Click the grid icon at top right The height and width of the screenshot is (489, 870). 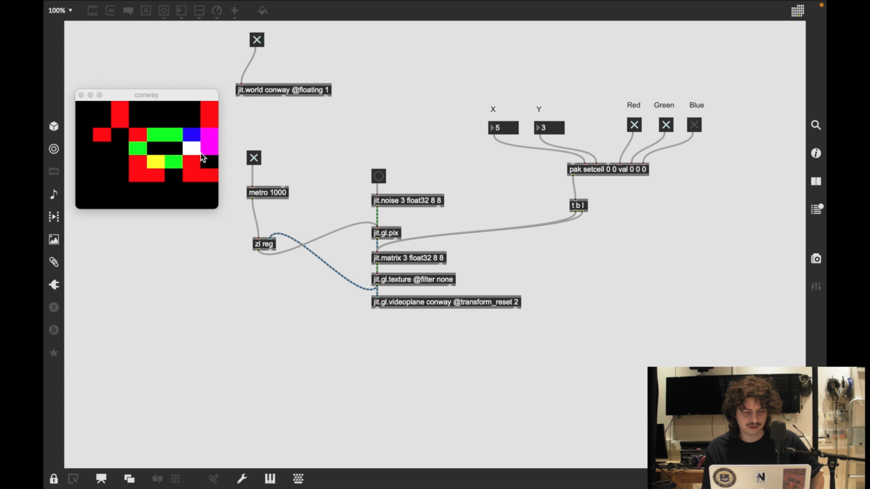point(797,11)
